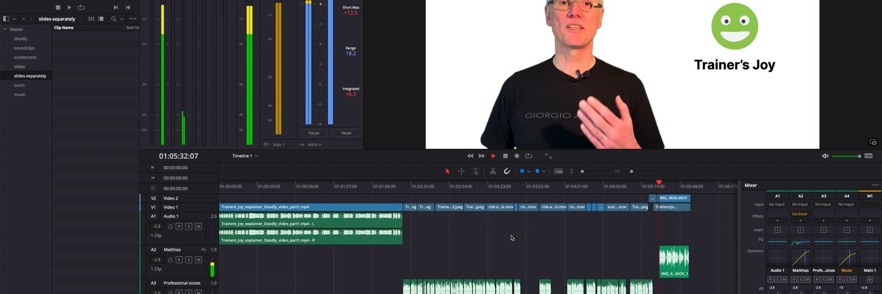The height and width of the screenshot is (294, 882).
Task: Add a blue flag to clip
Action: (x=522, y=171)
